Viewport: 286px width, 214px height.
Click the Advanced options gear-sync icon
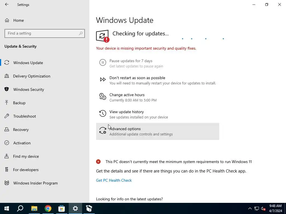pyautogui.click(x=103, y=130)
